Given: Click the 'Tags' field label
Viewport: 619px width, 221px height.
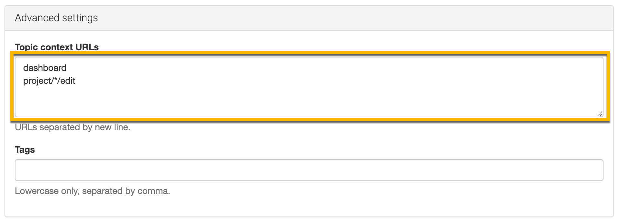Looking at the screenshot, I should pos(25,150).
